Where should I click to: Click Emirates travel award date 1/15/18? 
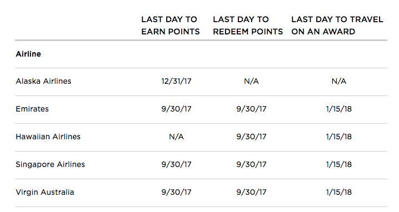point(339,109)
